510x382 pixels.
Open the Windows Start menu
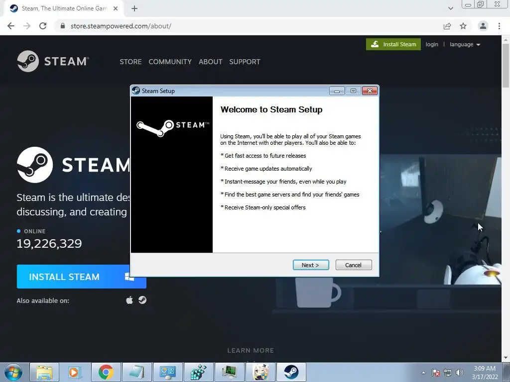[13, 372]
